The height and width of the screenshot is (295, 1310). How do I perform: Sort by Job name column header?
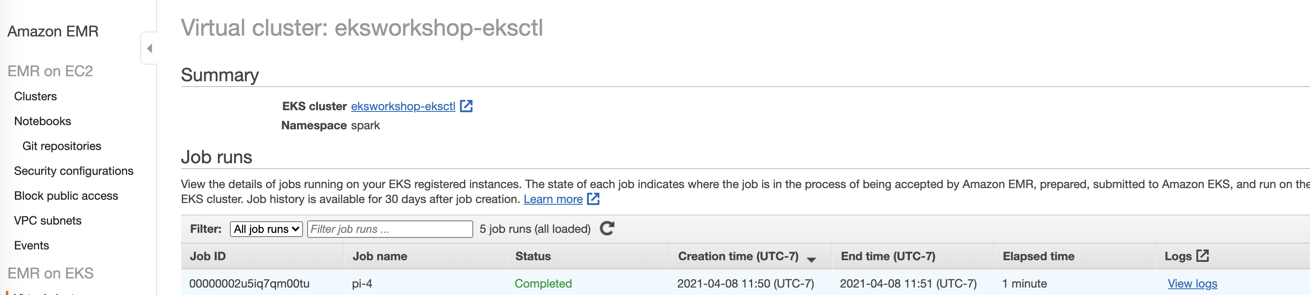pyautogui.click(x=380, y=256)
